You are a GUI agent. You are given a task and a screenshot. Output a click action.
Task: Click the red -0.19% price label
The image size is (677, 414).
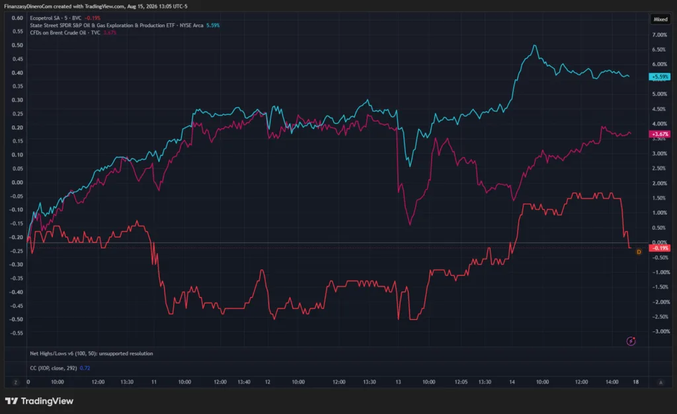[x=660, y=248]
